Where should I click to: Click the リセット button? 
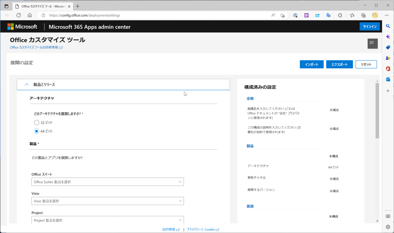point(366,64)
